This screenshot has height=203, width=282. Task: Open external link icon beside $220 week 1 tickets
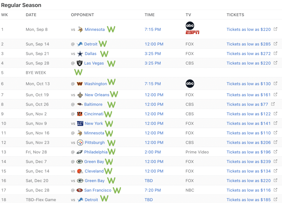pos(275,29)
